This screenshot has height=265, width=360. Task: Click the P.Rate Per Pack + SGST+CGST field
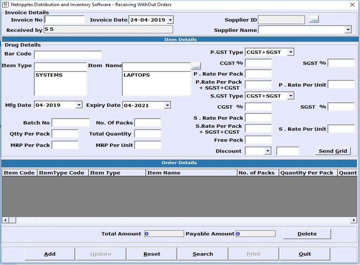(x=258, y=85)
